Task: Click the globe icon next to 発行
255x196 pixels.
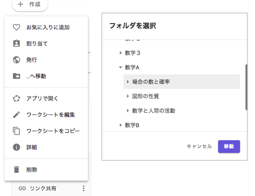Action: tap(16, 60)
